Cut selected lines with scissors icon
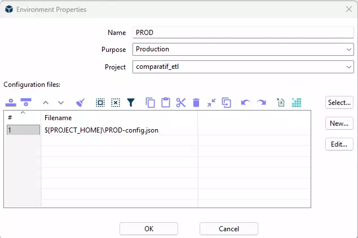 [181, 103]
